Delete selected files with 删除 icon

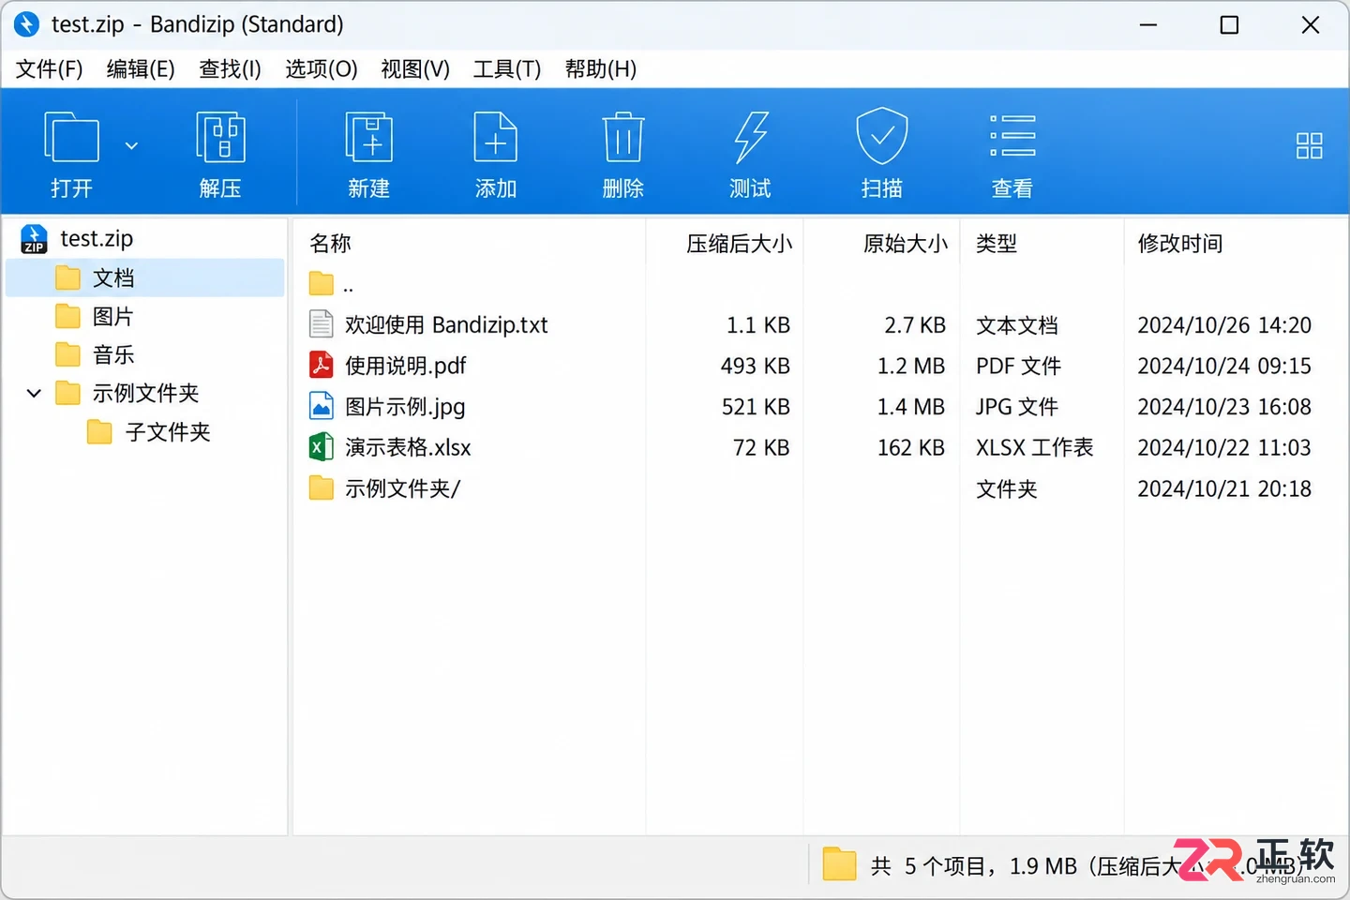point(622,154)
